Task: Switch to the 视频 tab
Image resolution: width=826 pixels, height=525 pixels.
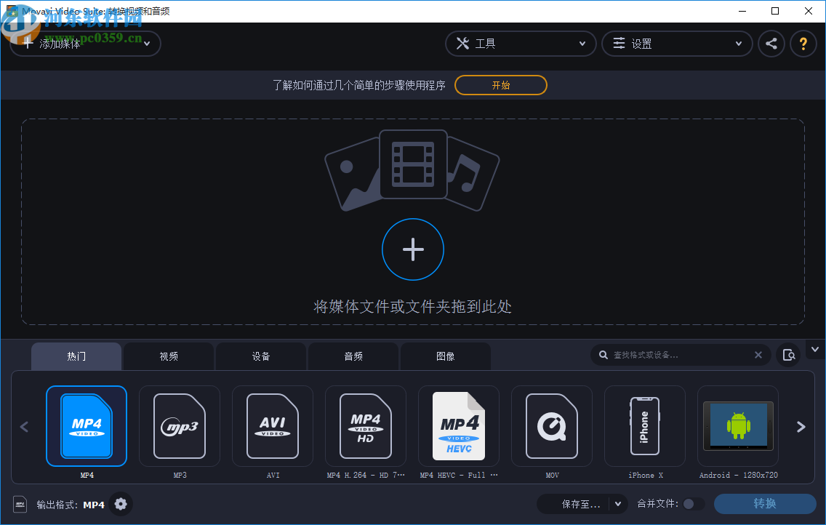Action: tap(168, 356)
